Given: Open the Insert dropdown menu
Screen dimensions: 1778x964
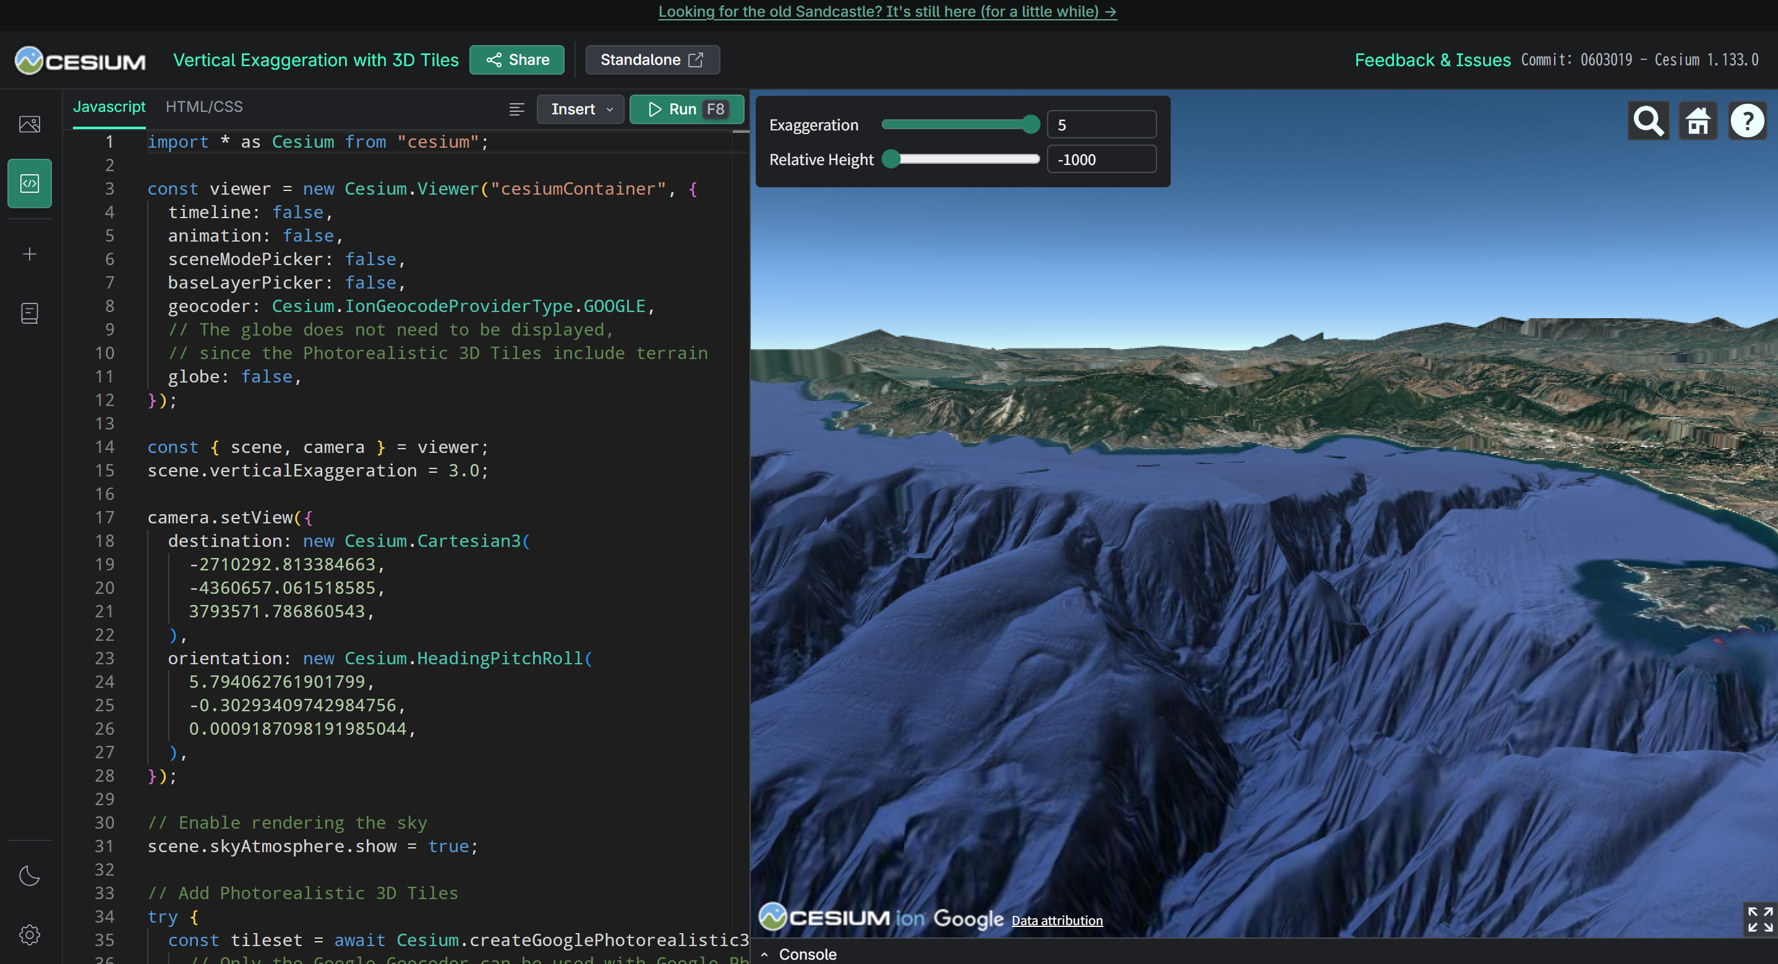Looking at the screenshot, I should coord(581,109).
